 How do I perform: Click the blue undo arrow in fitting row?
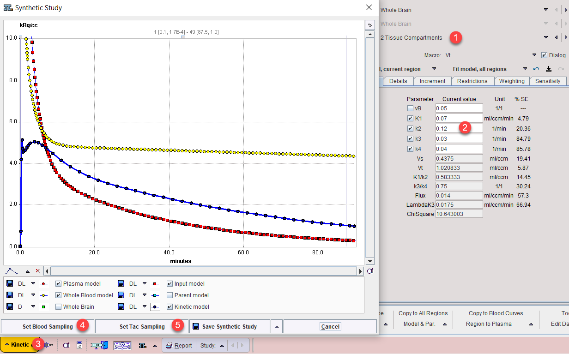click(536, 69)
